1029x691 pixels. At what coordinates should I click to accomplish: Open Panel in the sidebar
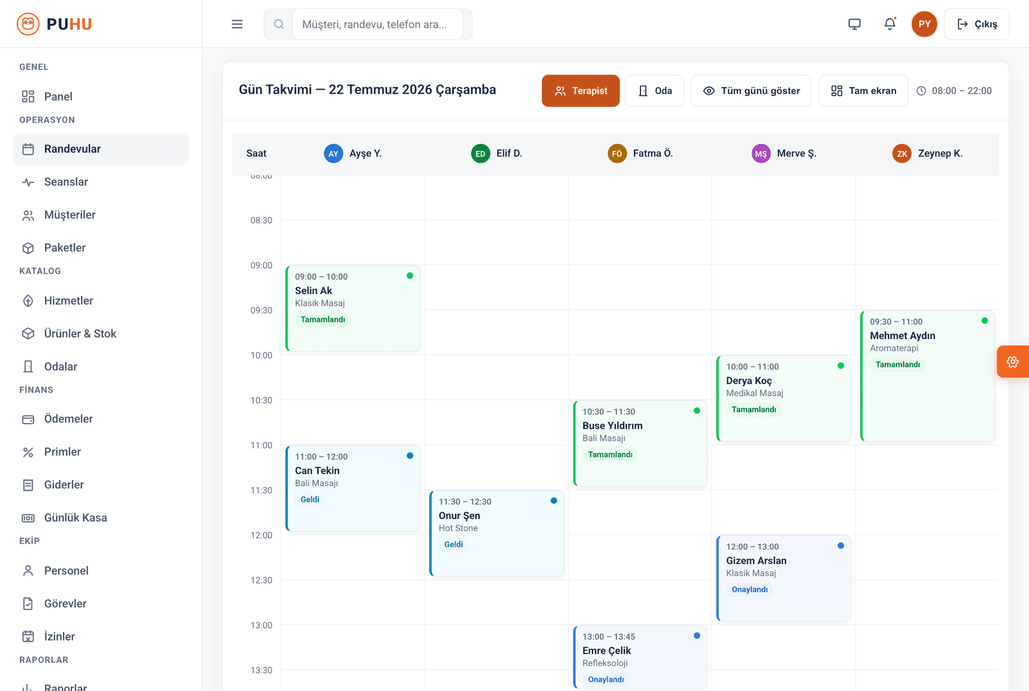pos(101,96)
